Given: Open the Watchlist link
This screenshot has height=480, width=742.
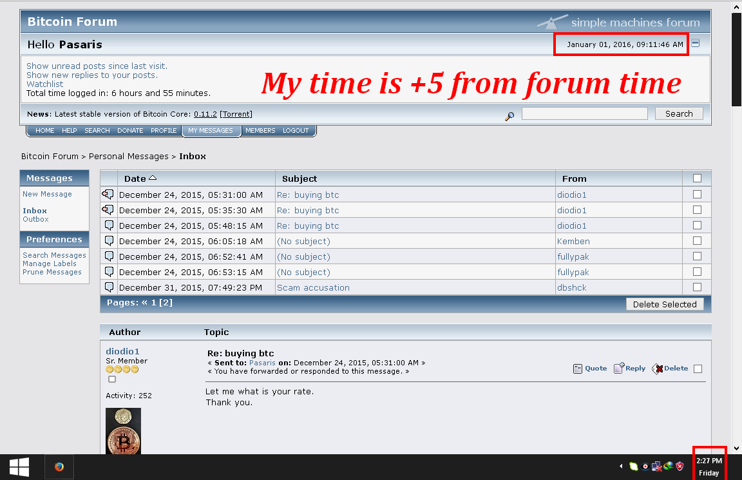Looking at the screenshot, I should (x=45, y=84).
